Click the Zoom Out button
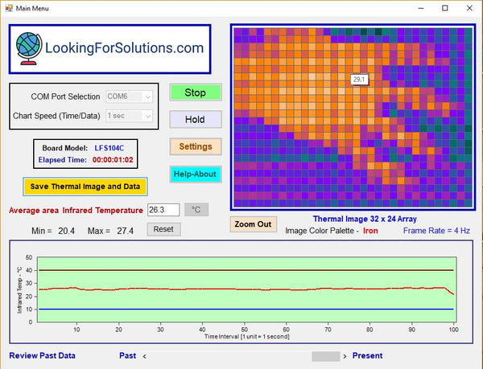 pos(254,224)
